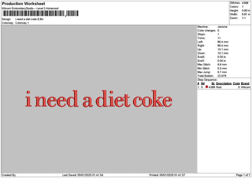Select the colorway value 'Colorway 1'

pyautogui.click(x=22, y=23)
